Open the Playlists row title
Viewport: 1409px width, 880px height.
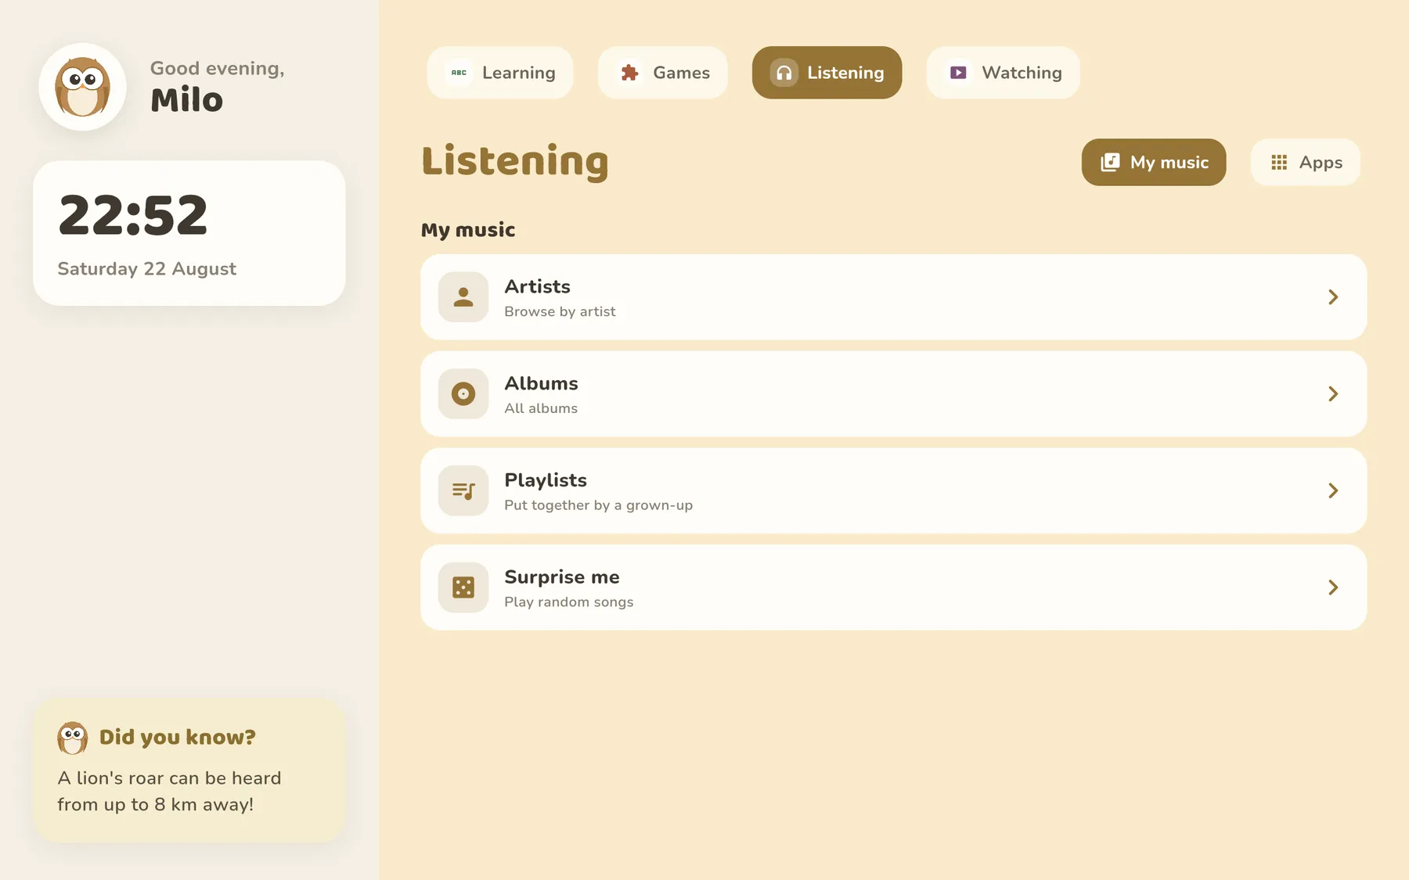[x=546, y=480]
